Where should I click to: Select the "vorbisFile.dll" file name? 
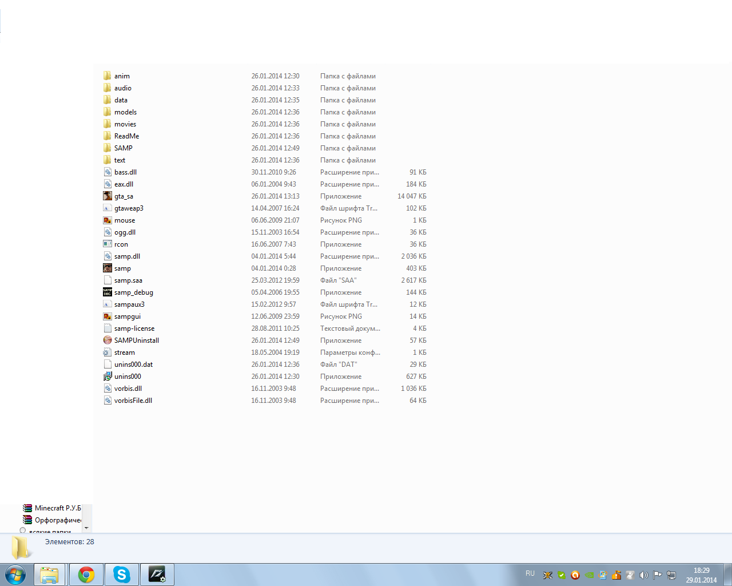(133, 401)
